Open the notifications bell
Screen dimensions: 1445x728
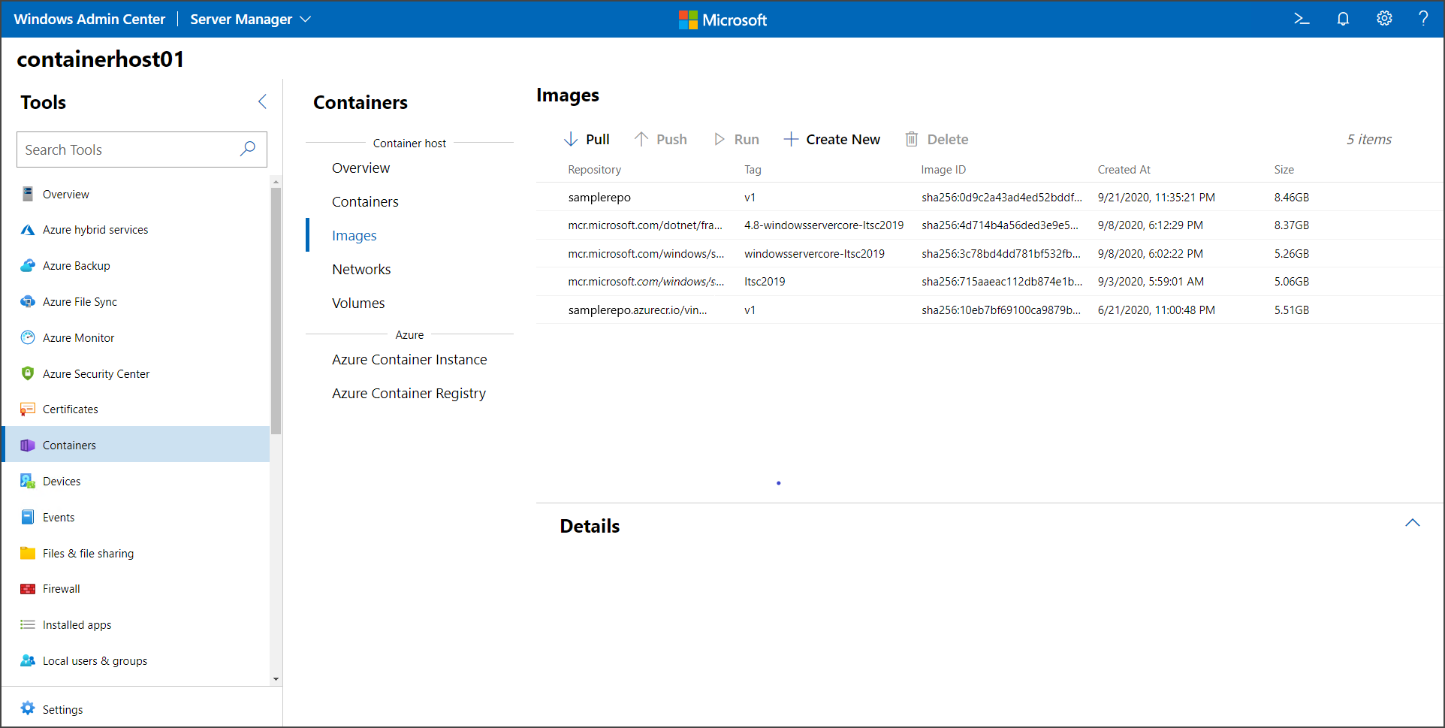tap(1343, 19)
